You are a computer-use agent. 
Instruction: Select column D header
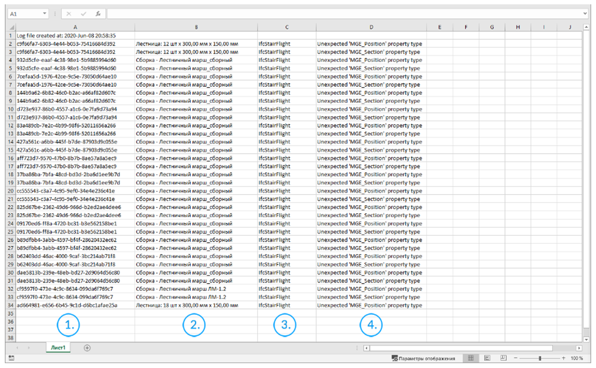pos(371,27)
